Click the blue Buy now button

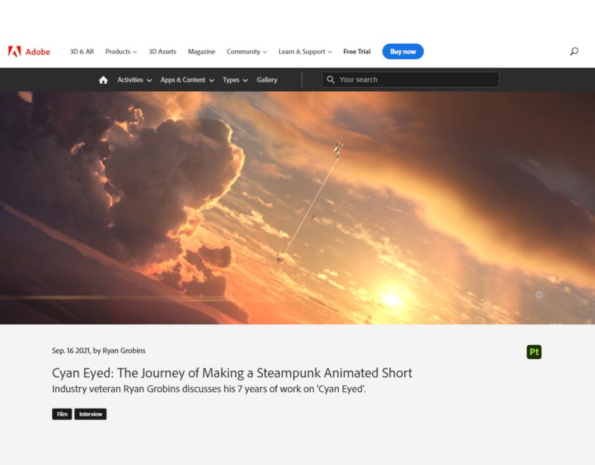coord(403,52)
